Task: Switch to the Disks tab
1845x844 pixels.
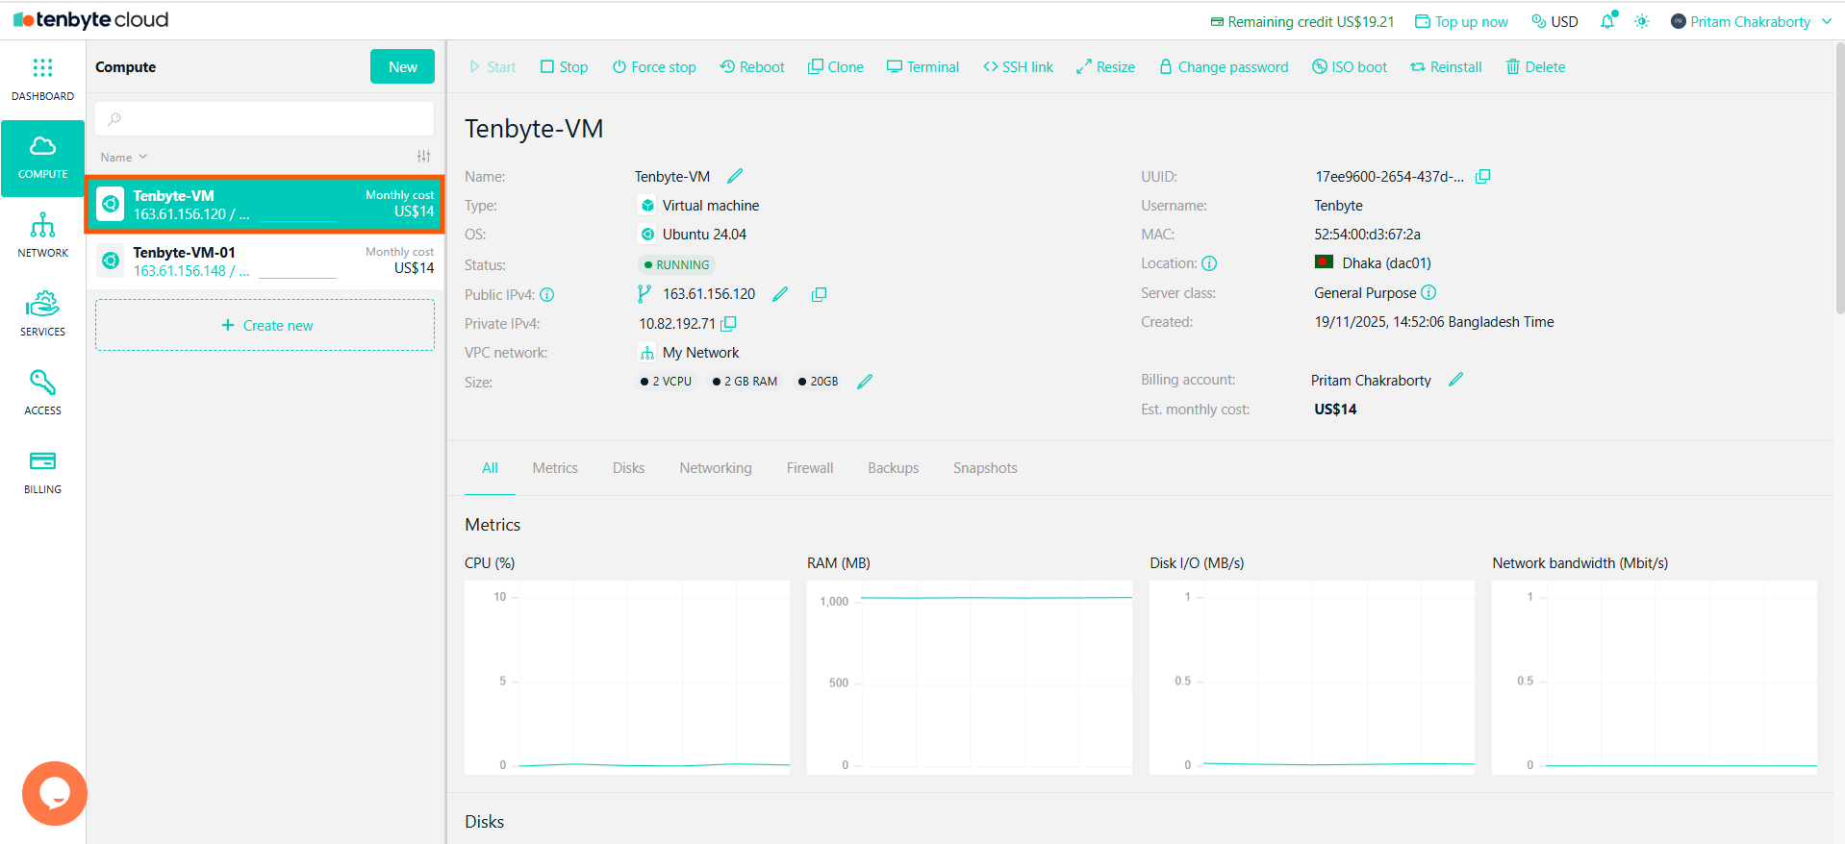Action: click(628, 468)
